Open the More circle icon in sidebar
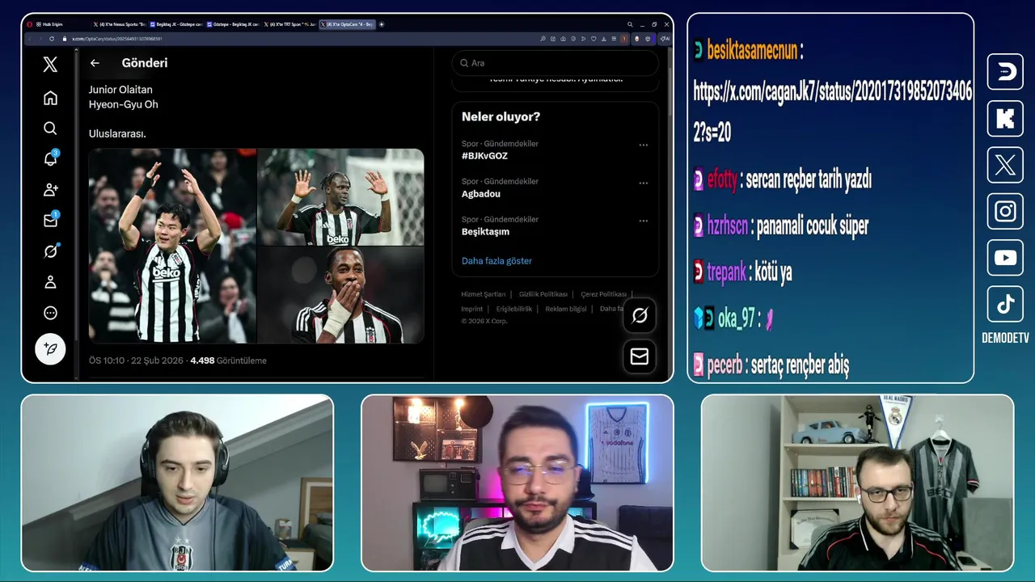The height and width of the screenshot is (582, 1035). (x=50, y=313)
